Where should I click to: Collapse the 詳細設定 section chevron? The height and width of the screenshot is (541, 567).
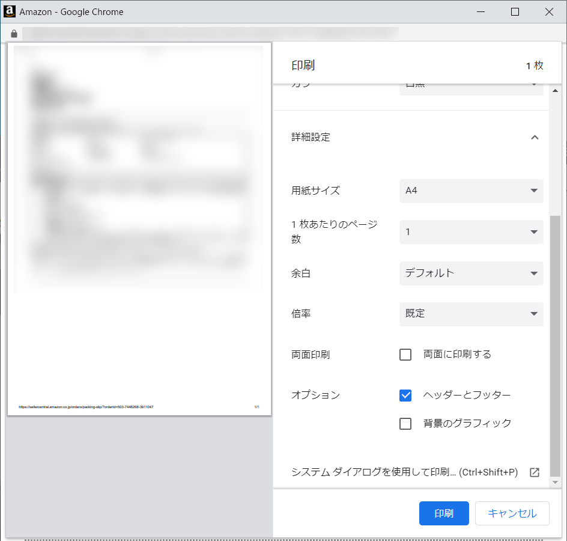[535, 137]
